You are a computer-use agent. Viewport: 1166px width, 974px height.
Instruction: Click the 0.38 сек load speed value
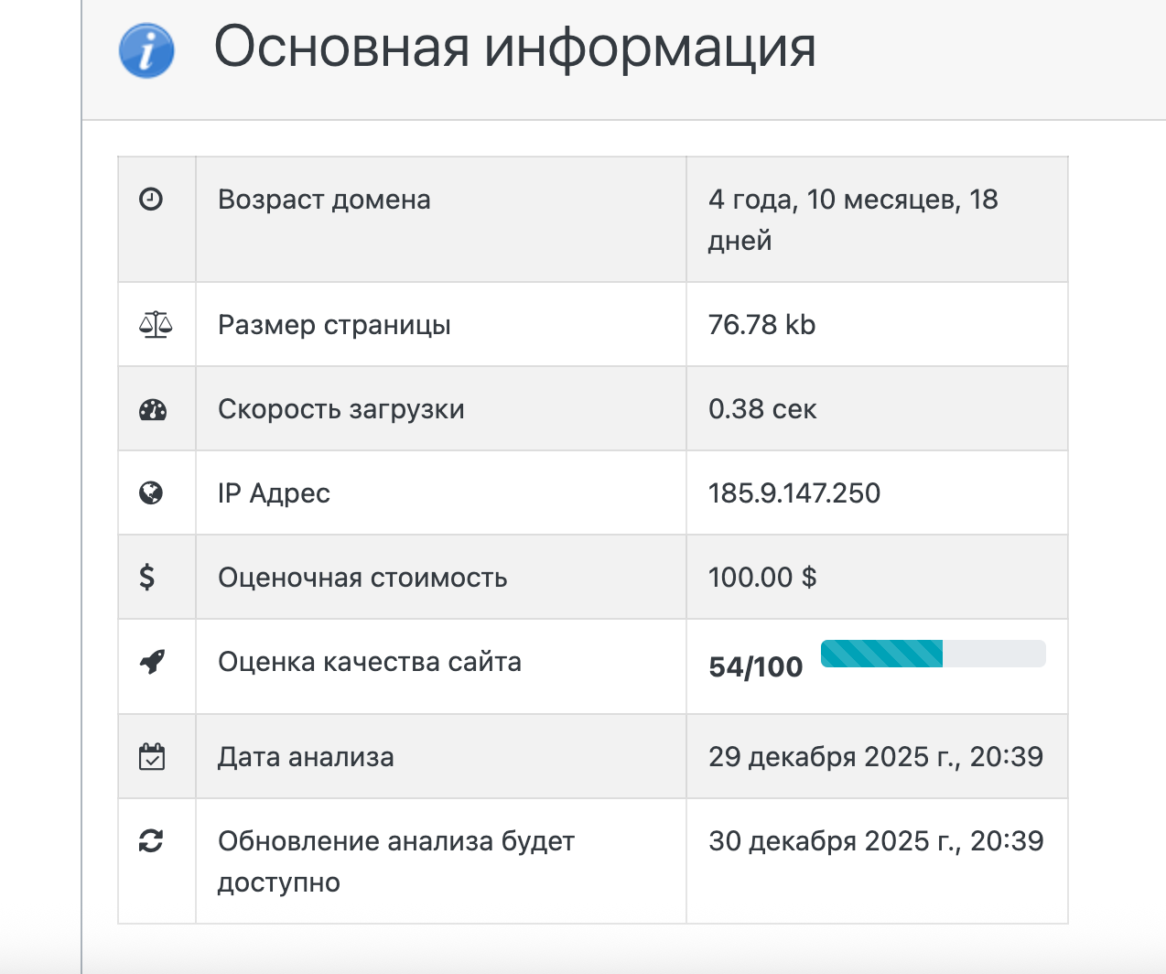[x=762, y=409]
